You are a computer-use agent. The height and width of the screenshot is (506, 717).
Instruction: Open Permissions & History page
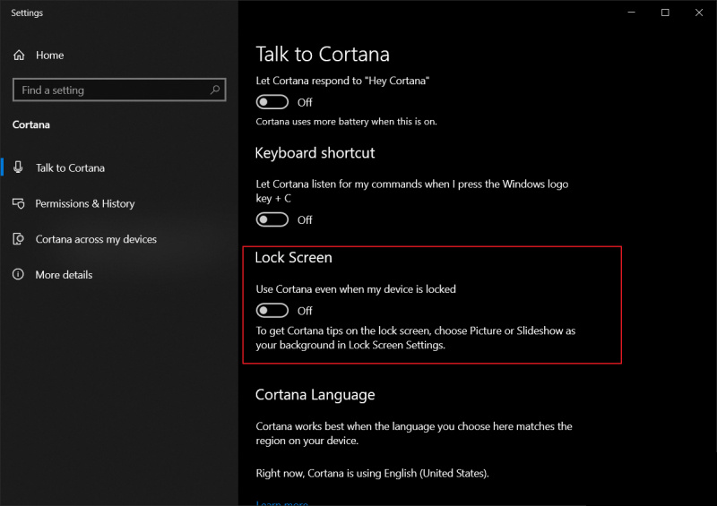(84, 203)
